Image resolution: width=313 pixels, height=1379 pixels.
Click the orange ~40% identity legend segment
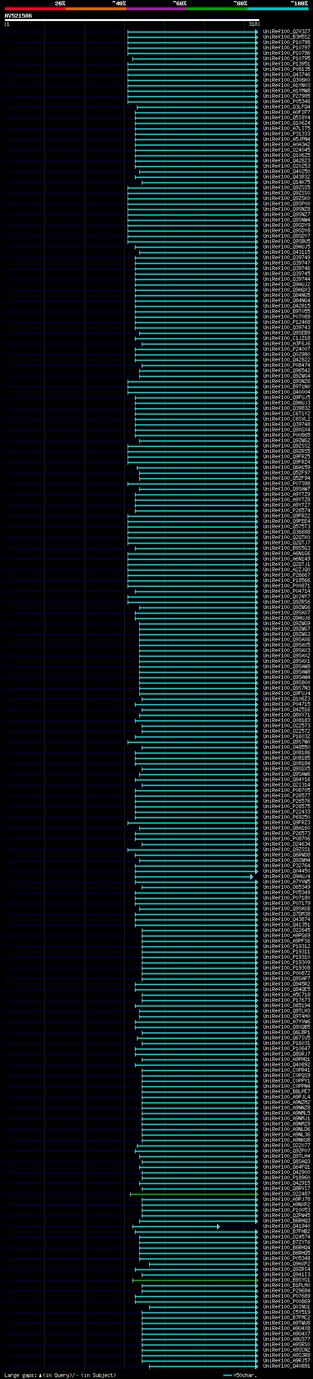coord(96,9)
